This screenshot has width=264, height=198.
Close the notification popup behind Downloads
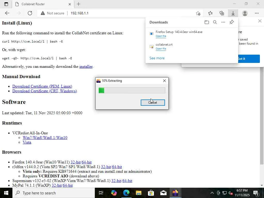pos(260,21)
